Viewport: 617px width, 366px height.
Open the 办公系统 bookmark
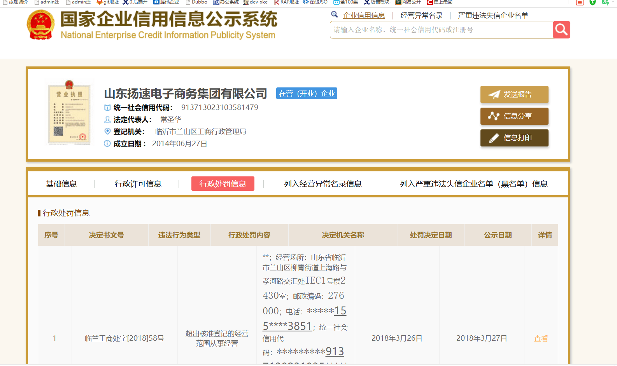coord(226,2)
